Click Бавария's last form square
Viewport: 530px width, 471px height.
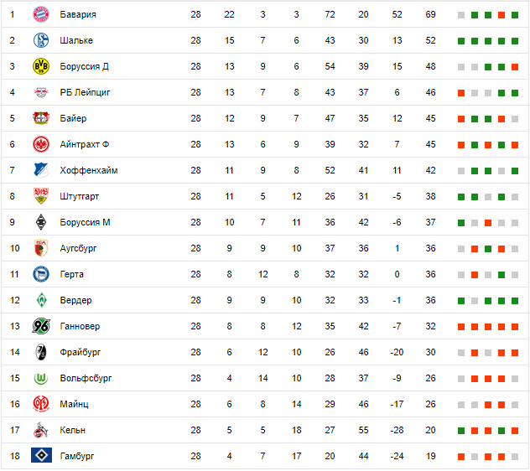pyautogui.click(x=514, y=15)
